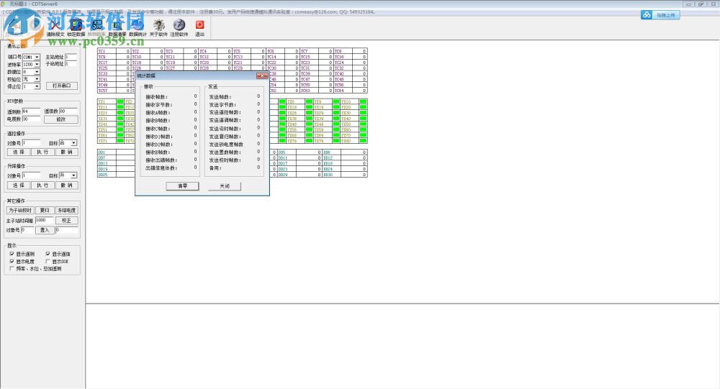Toggle the 显示遥信 checkbox

(x=48, y=254)
